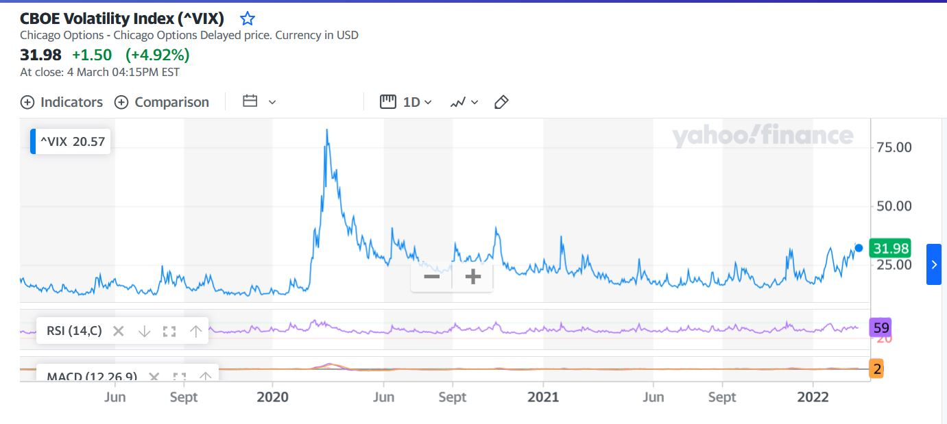This screenshot has height=424, width=947.
Task: Open the Indicators menu
Action: (62, 102)
